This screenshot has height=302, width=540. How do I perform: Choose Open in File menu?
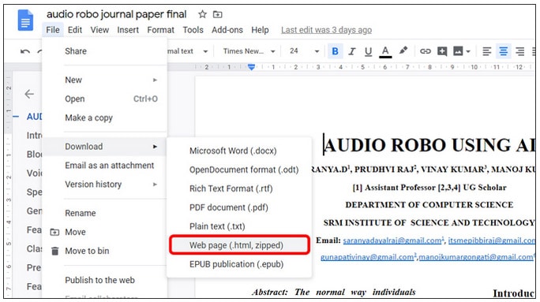pos(105,99)
